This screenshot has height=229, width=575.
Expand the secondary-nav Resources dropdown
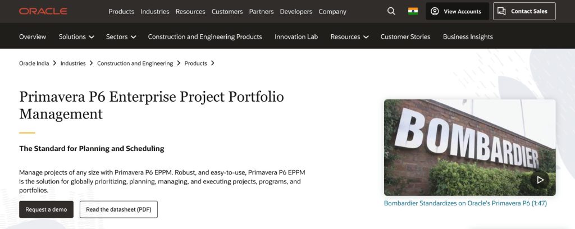tap(349, 36)
